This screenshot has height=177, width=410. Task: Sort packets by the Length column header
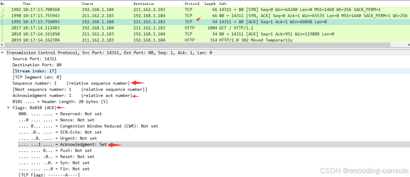tap(210, 4)
